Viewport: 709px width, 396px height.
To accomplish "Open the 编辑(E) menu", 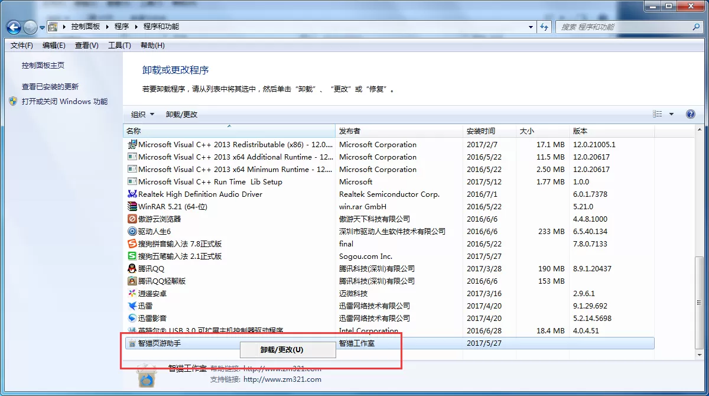I will point(54,46).
